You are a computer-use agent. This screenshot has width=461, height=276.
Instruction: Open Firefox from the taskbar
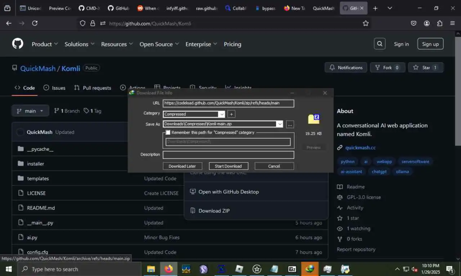coord(169,269)
